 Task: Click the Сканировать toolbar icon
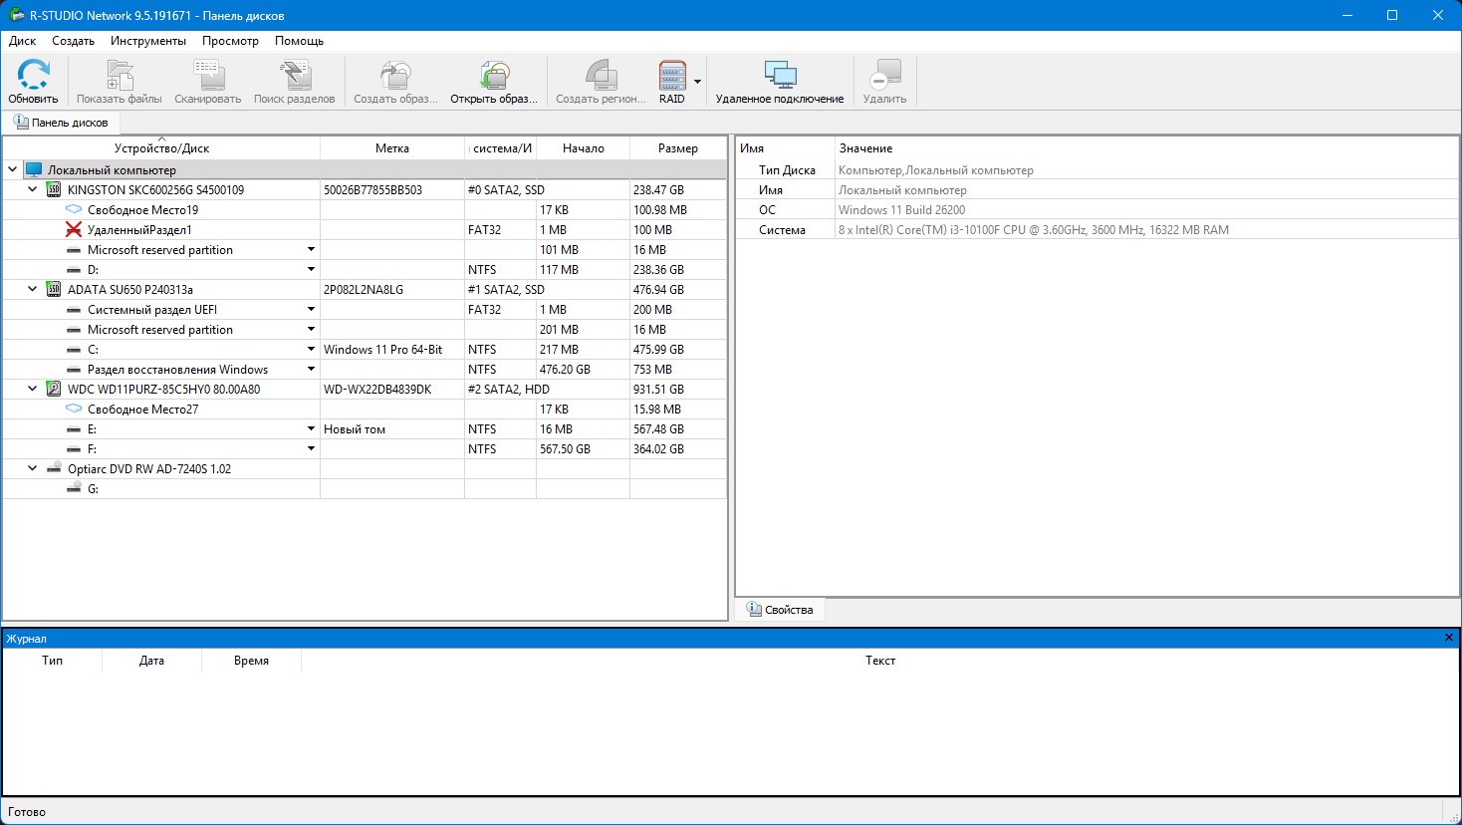[208, 76]
